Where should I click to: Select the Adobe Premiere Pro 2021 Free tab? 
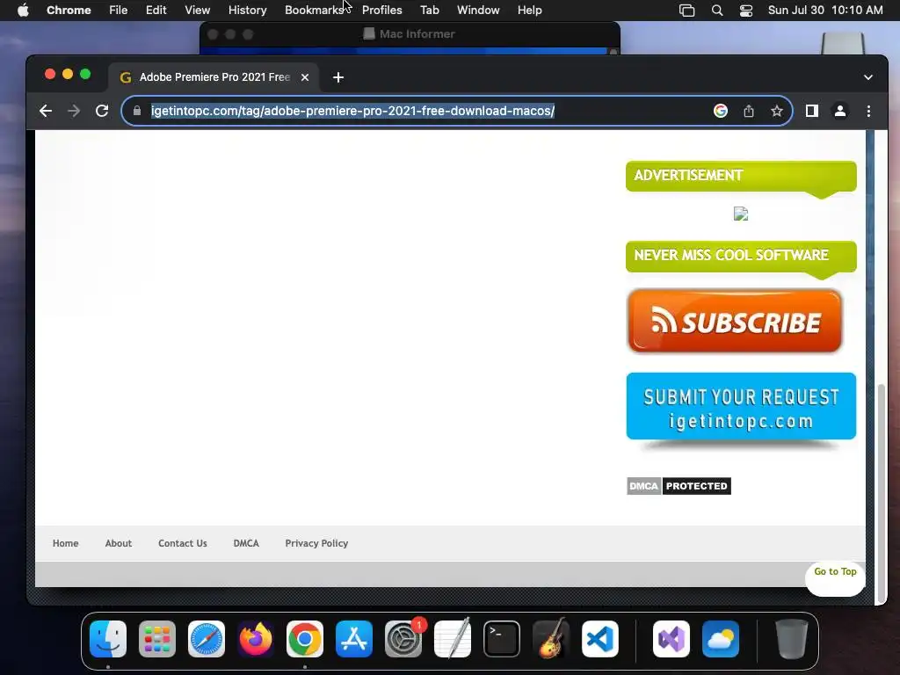click(x=214, y=77)
